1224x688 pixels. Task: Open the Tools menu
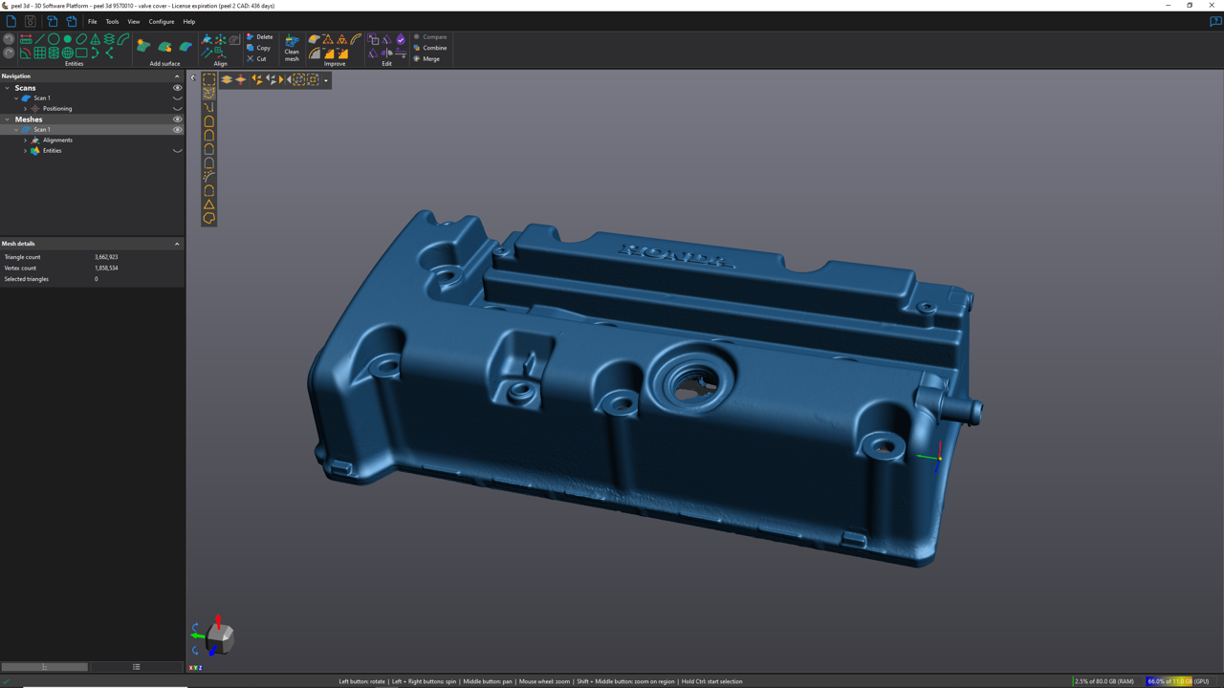pos(112,21)
